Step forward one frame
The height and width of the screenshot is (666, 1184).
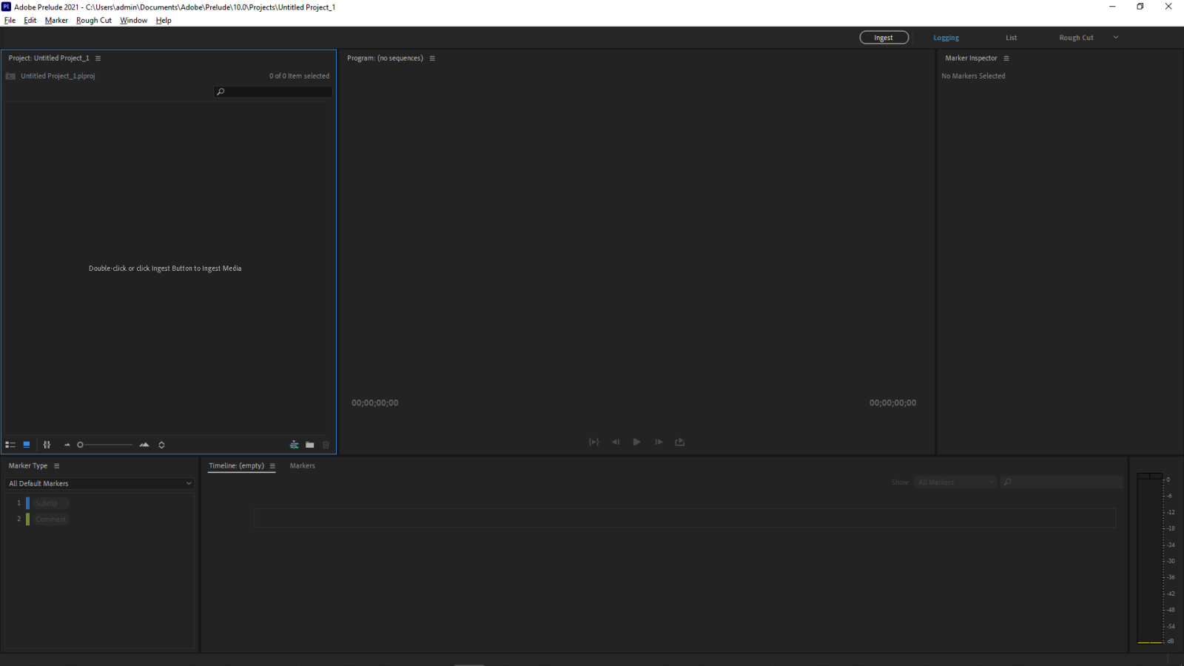[x=659, y=442]
